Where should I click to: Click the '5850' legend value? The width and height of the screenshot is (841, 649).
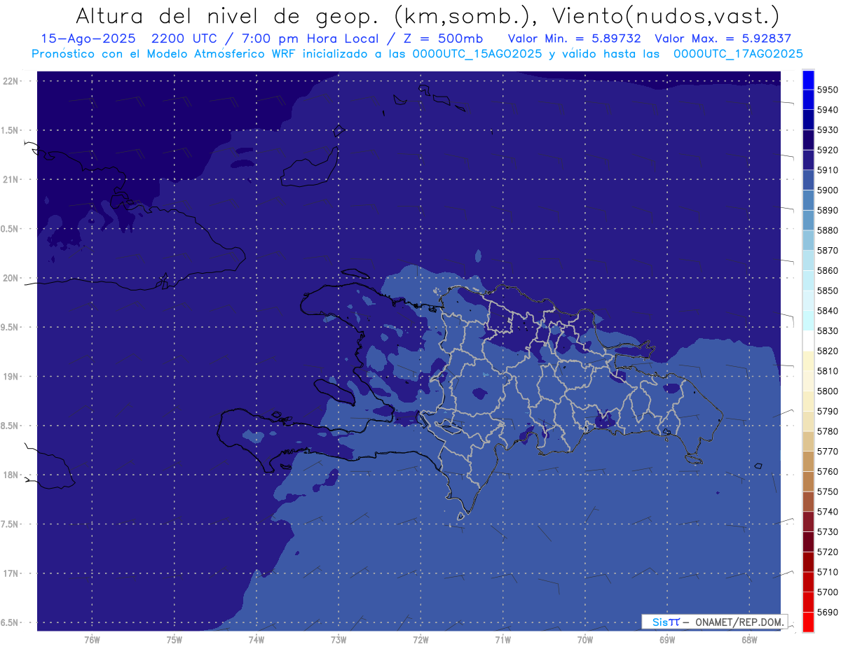[827, 291]
